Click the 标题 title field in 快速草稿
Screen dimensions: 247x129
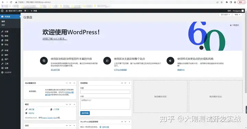(105, 92)
